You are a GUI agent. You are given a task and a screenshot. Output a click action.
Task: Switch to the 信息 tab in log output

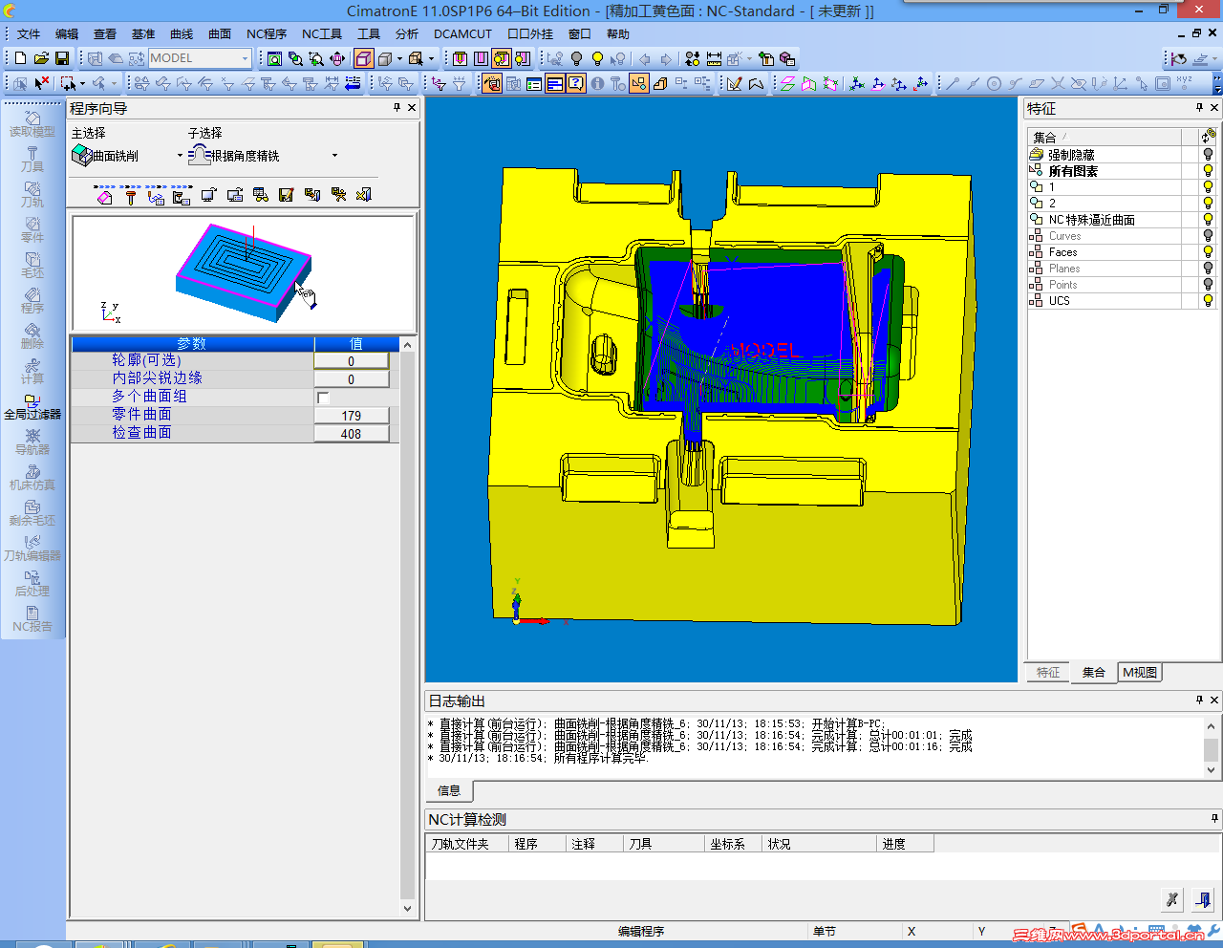[449, 790]
